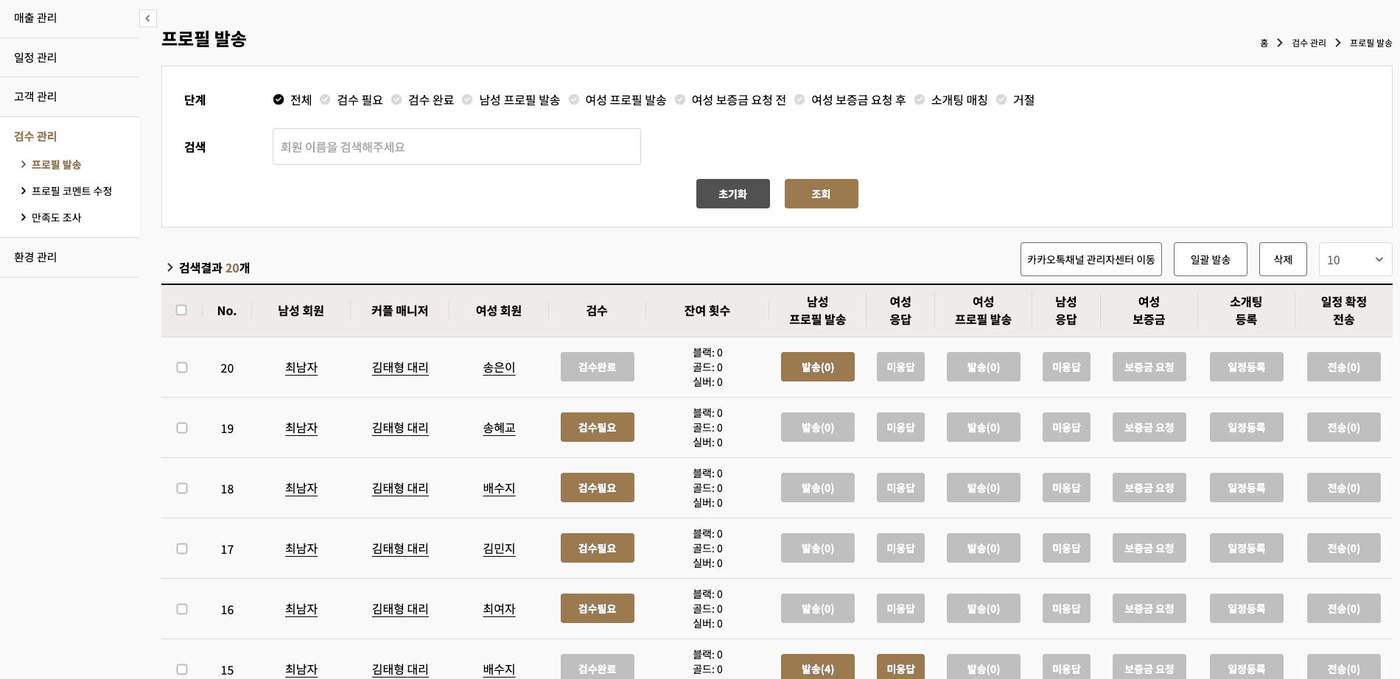Click the 초기화 reset button
Image resolution: width=1400 pixels, height=679 pixels.
(733, 194)
